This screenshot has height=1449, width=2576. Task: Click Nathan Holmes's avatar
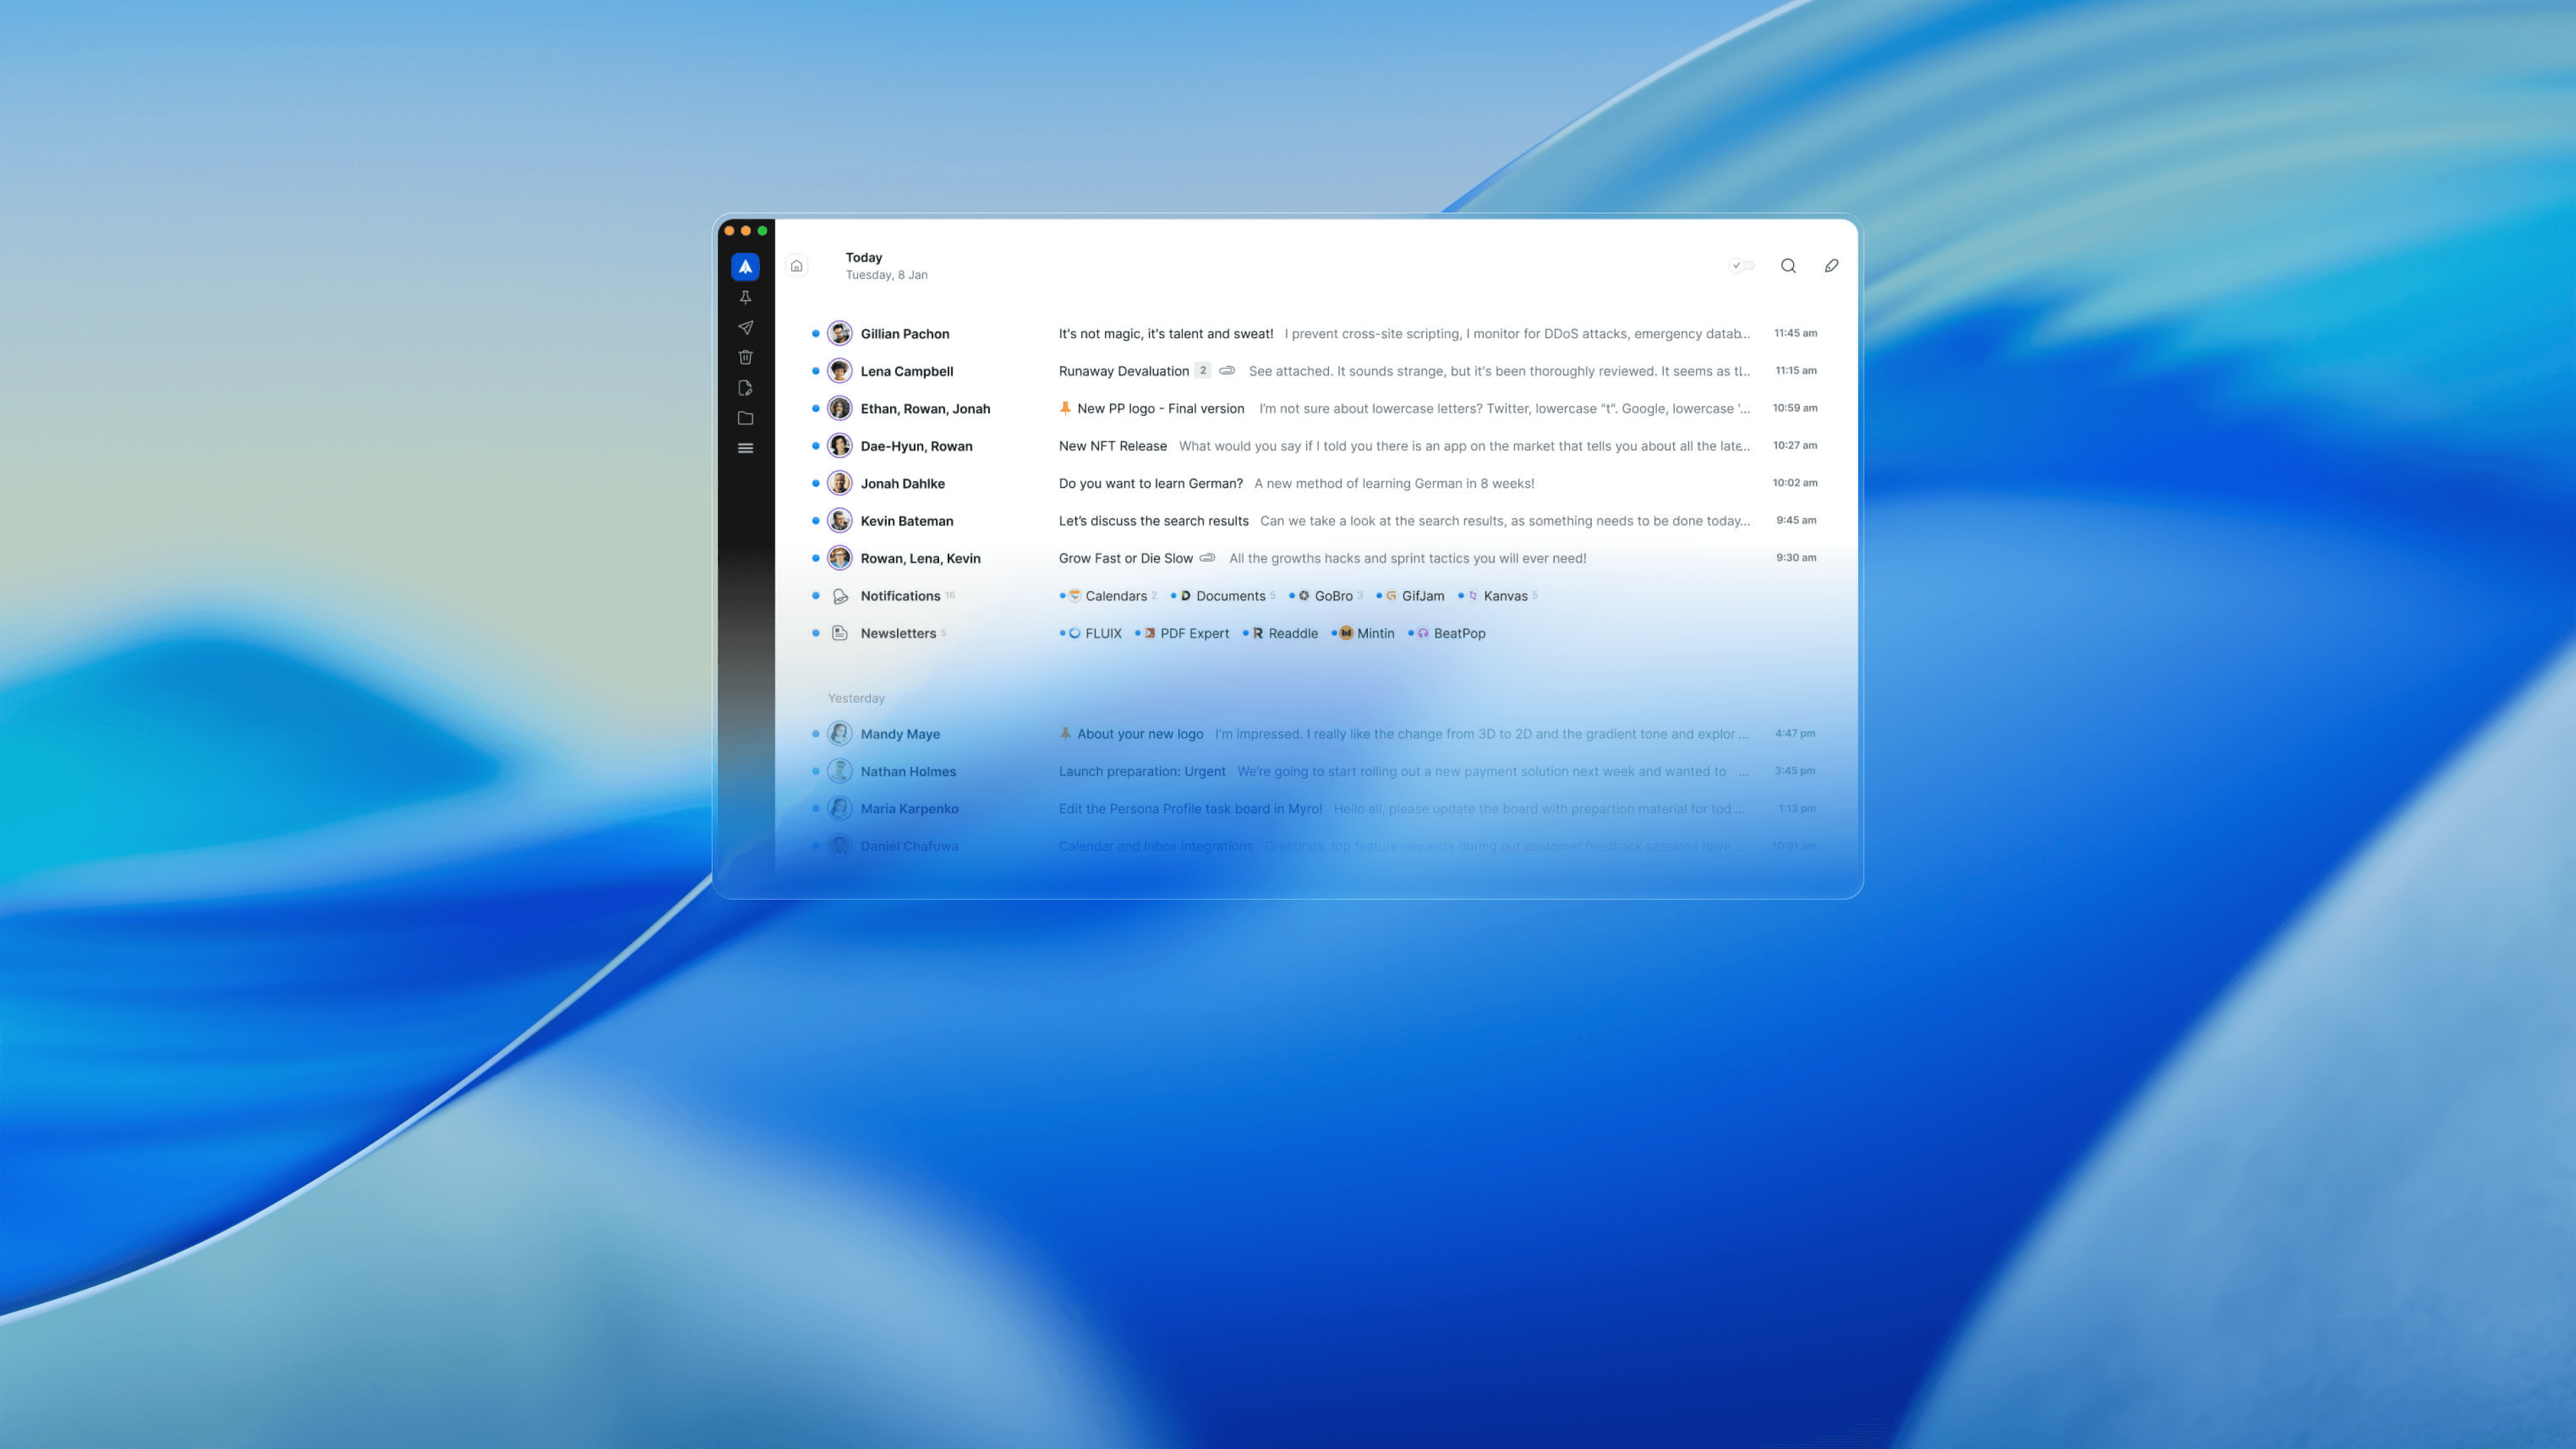click(x=840, y=771)
